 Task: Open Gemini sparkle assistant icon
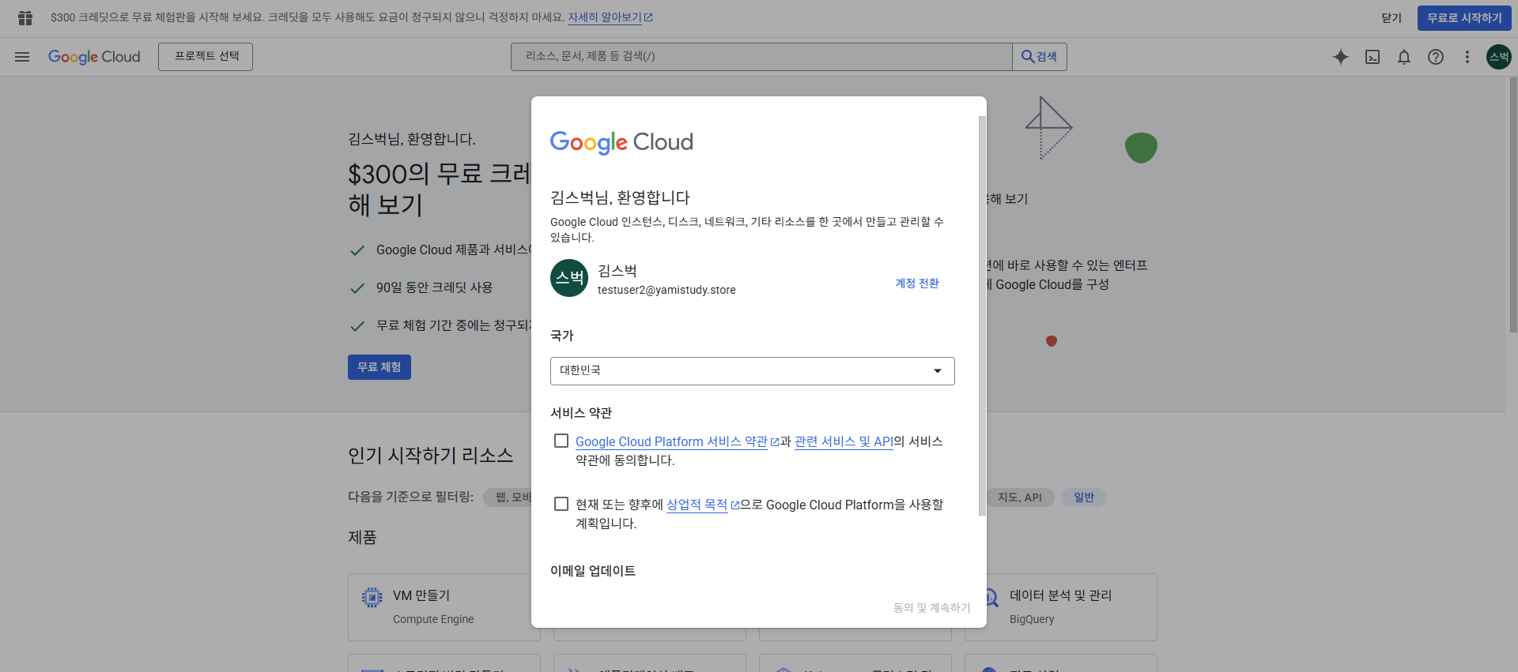pos(1341,57)
